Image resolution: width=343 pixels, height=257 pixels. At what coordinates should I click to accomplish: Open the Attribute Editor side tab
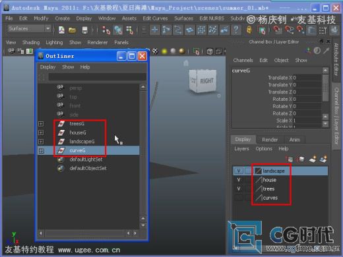[x=336, y=59]
